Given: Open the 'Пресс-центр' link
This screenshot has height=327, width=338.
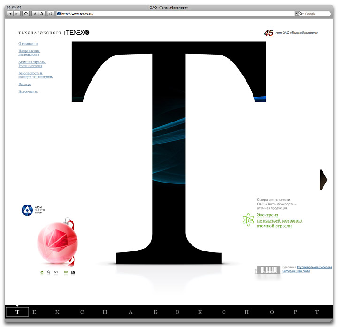Looking at the screenshot, I should point(28,92).
